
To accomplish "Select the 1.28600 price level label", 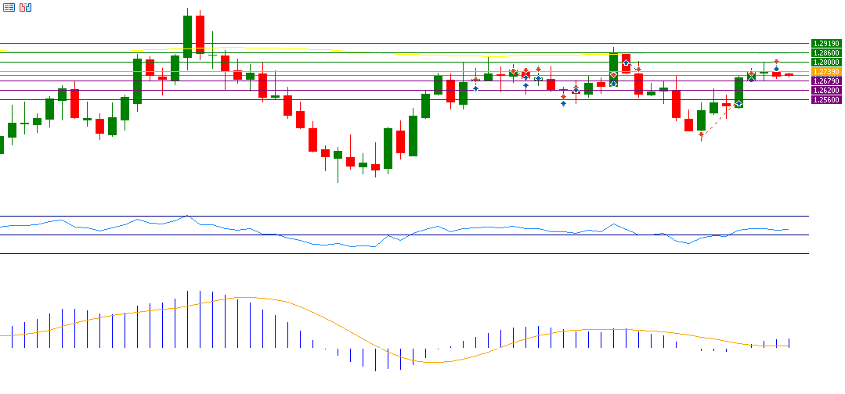I will 825,53.
